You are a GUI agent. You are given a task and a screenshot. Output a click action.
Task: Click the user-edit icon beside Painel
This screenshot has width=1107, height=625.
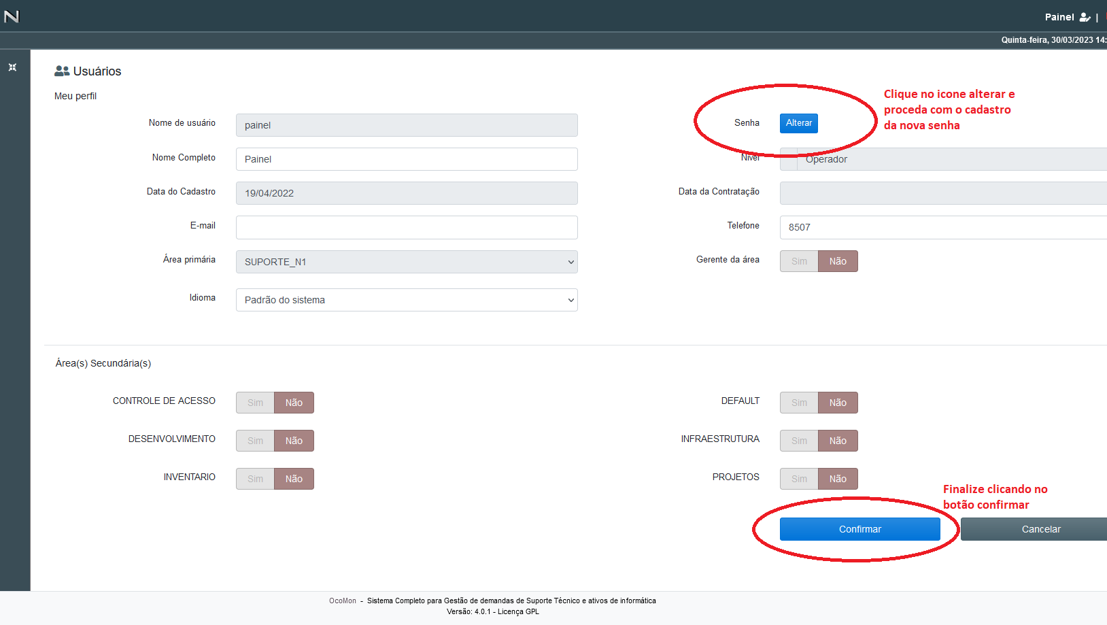click(x=1085, y=17)
